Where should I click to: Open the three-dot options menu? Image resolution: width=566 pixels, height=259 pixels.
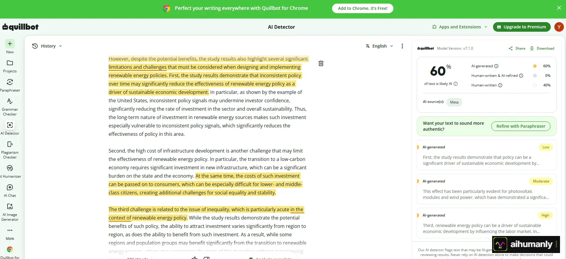pos(402,46)
